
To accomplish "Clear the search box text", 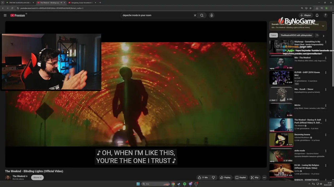I will click(x=195, y=15).
